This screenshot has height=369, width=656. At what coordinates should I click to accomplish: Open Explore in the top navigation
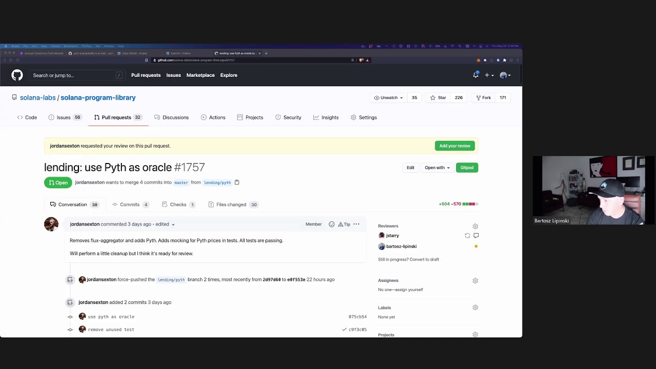click(229, 75)
